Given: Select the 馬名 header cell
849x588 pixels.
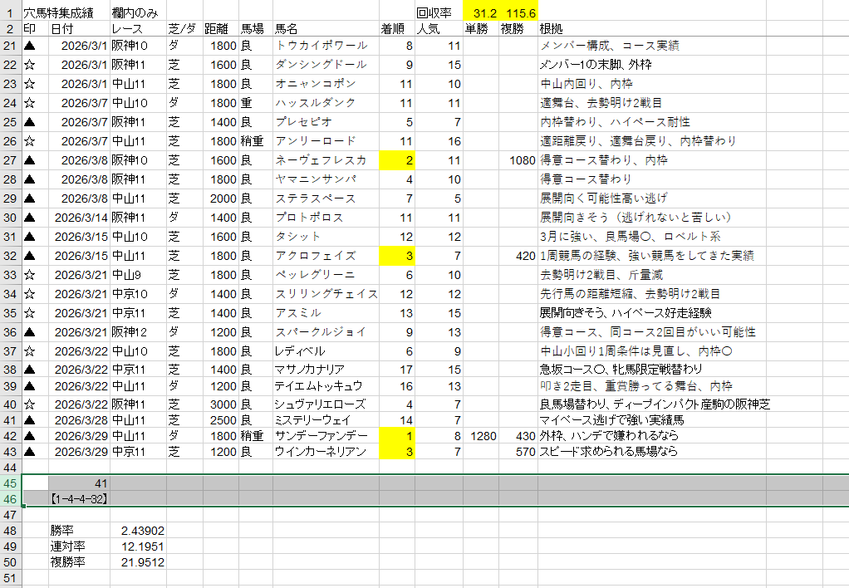Looking at the screenshot, I should [x=325, y=29].
